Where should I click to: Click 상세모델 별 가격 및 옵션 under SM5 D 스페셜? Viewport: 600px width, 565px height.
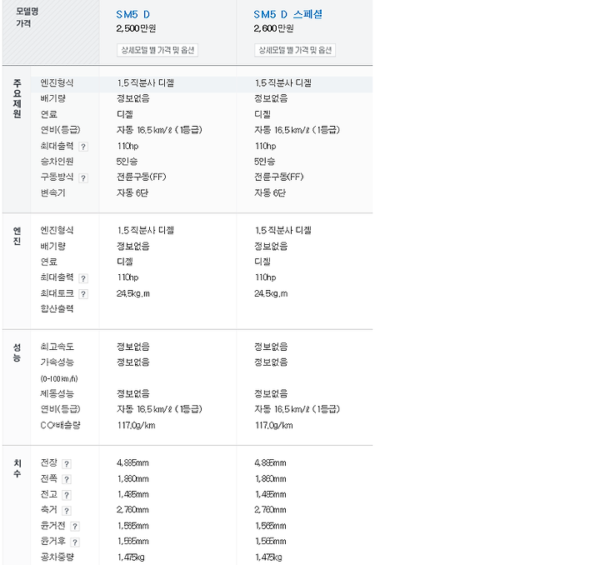tap(295, 50)
